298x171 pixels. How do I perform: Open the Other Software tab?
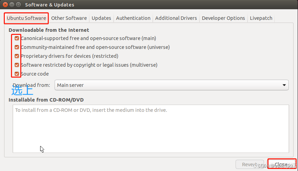click(69, 18)
